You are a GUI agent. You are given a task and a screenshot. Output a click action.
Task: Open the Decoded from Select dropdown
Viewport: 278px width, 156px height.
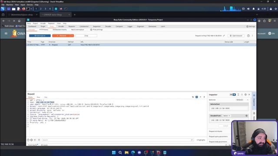(227, 116)
